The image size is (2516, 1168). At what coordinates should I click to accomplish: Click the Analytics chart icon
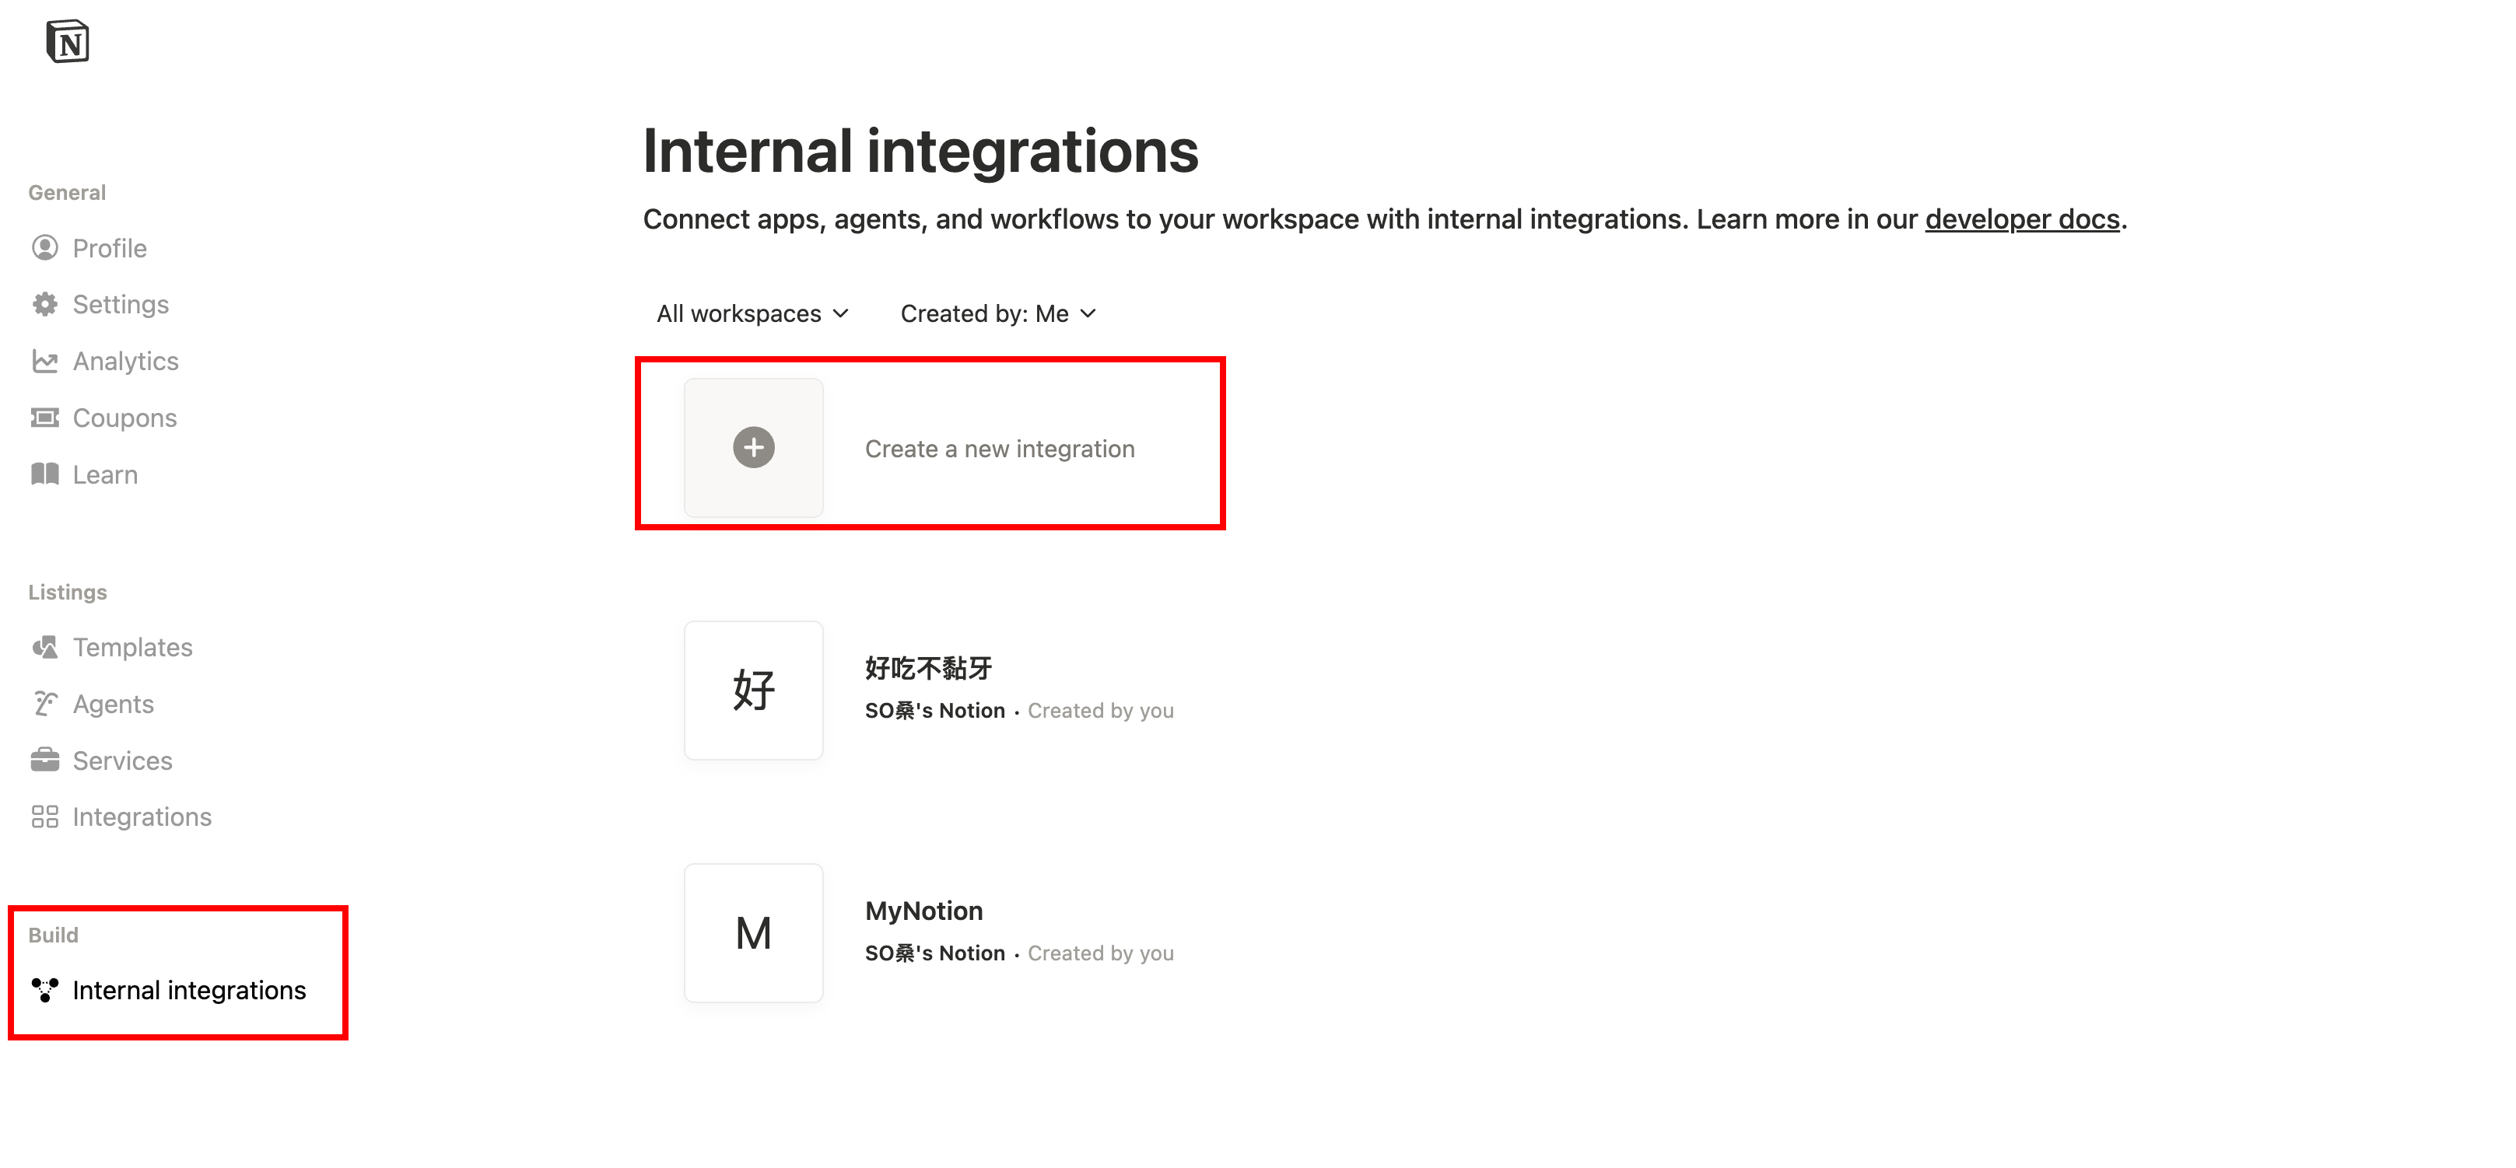tap(45, 362)
